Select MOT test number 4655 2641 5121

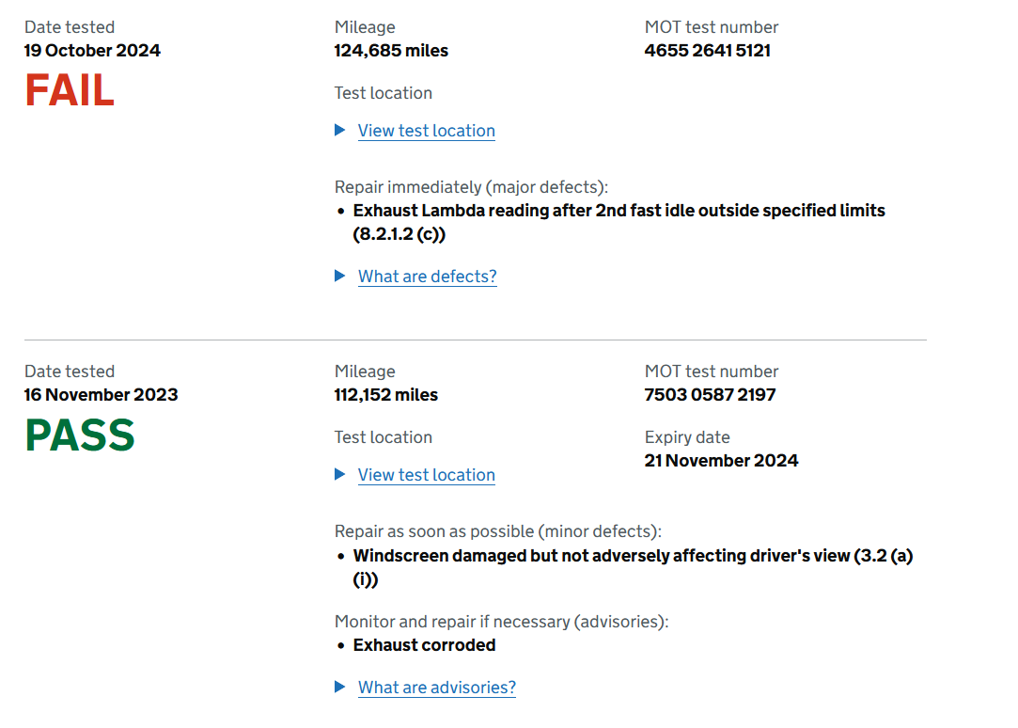tap(707, 51)
